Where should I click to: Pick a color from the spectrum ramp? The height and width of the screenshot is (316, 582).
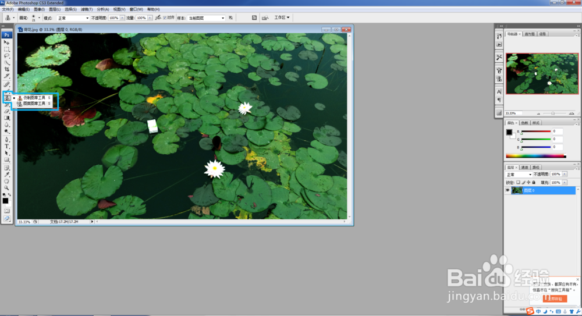click(x=535, y=157)
